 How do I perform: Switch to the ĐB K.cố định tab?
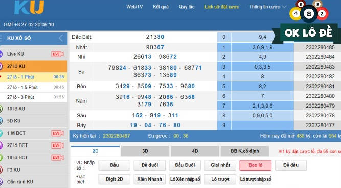(x=245, y=151)
